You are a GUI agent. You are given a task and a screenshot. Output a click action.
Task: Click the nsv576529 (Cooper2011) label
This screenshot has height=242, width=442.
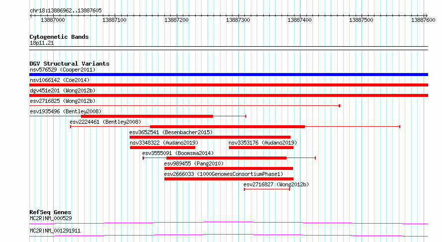pos(63,70)
